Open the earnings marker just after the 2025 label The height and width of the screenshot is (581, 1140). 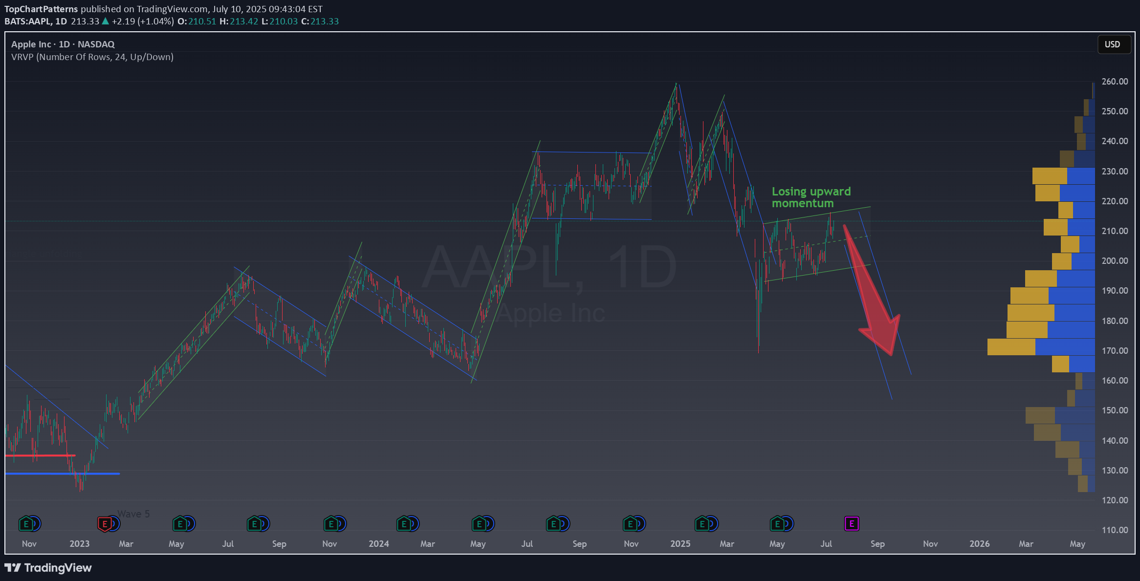(702, 524)
